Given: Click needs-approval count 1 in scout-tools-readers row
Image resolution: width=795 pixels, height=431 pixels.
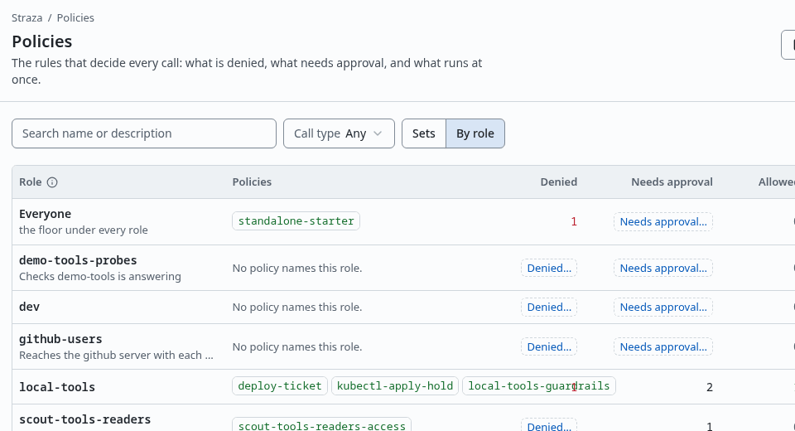Looking at the screenshot, I should tap(710, 426).
